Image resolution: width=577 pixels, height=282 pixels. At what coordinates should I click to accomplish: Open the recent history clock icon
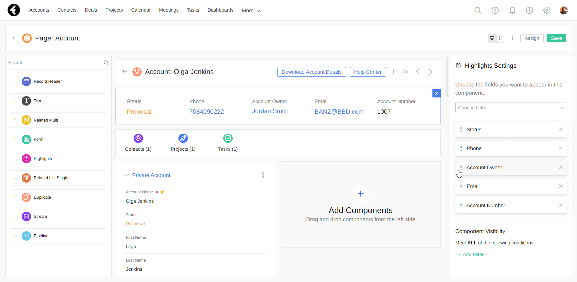529,10
